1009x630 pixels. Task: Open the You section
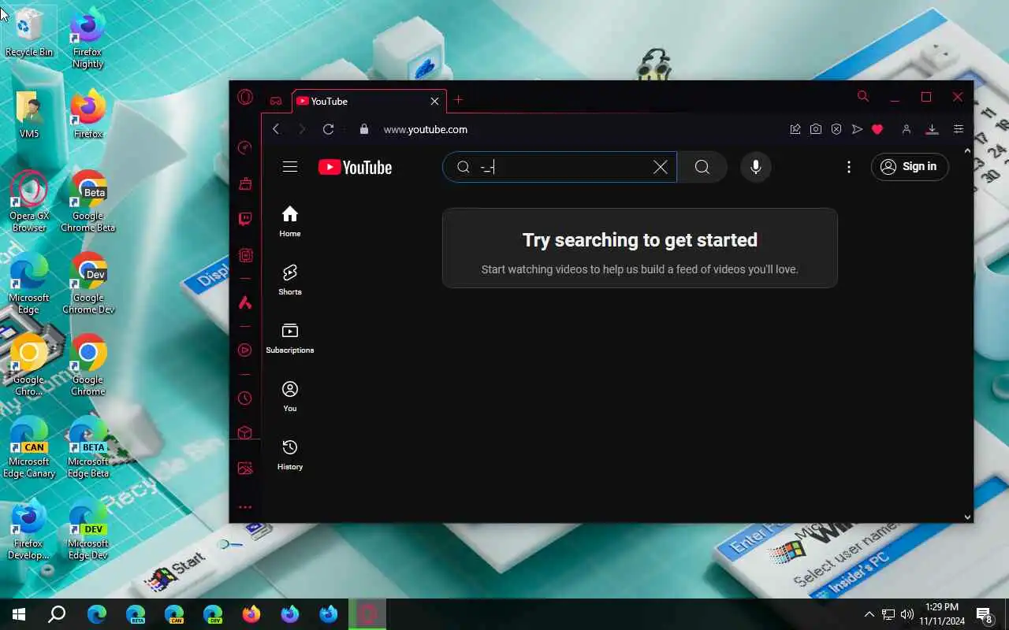[x=290, y=396]
